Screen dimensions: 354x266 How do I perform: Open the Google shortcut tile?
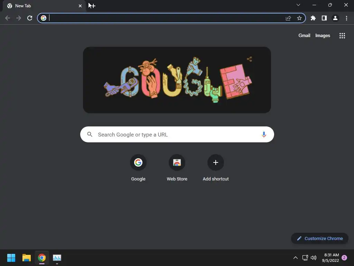point(138,168)
